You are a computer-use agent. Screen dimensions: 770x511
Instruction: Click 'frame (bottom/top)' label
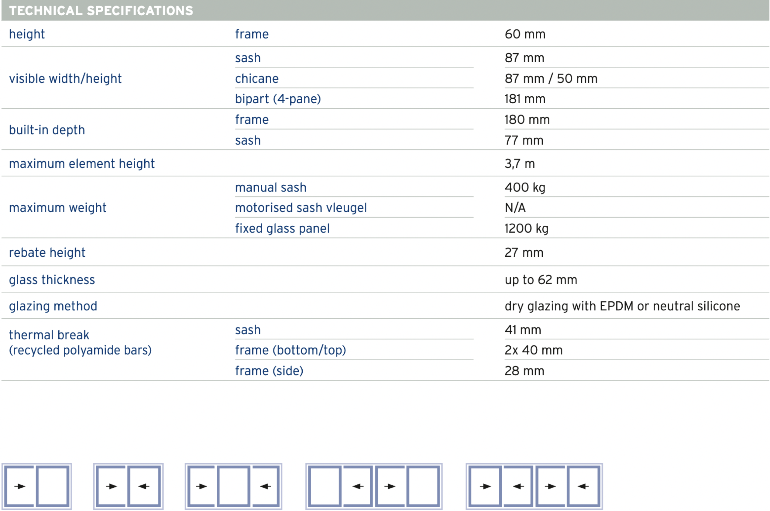290,350
